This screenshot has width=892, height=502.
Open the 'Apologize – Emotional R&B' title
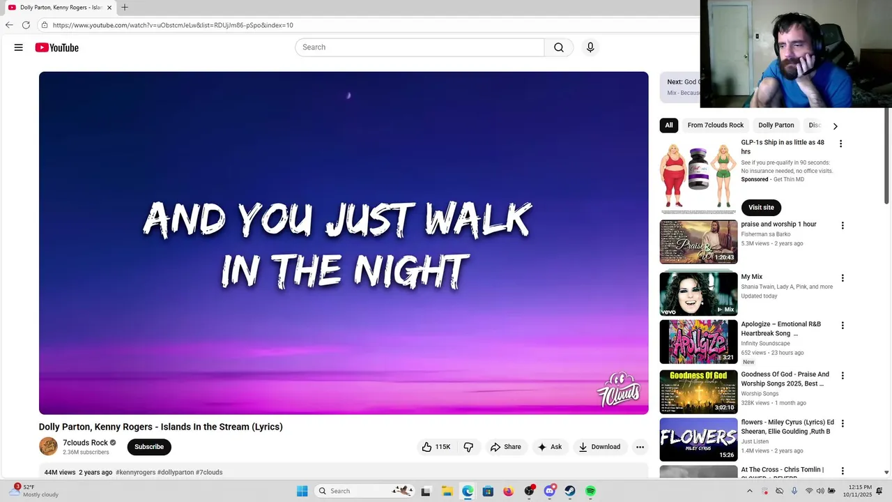[x=781, y=328]
